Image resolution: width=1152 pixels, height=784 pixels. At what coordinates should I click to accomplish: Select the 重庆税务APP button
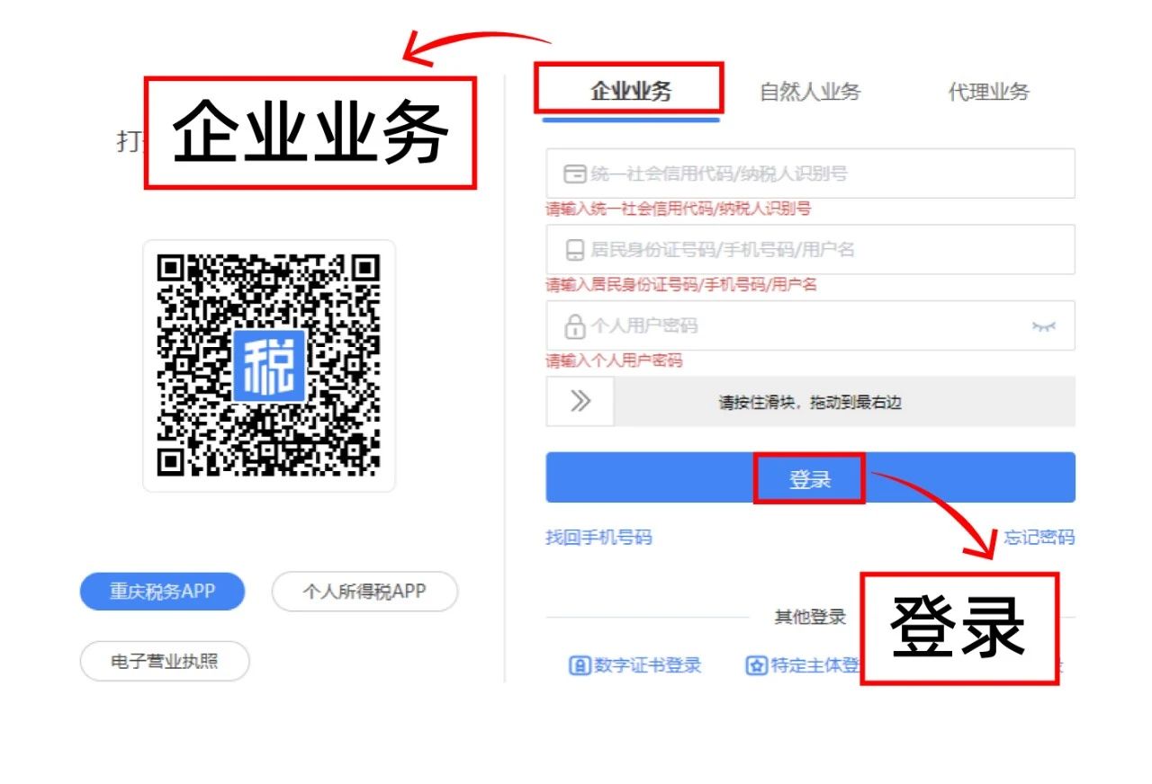click(163, 592)
